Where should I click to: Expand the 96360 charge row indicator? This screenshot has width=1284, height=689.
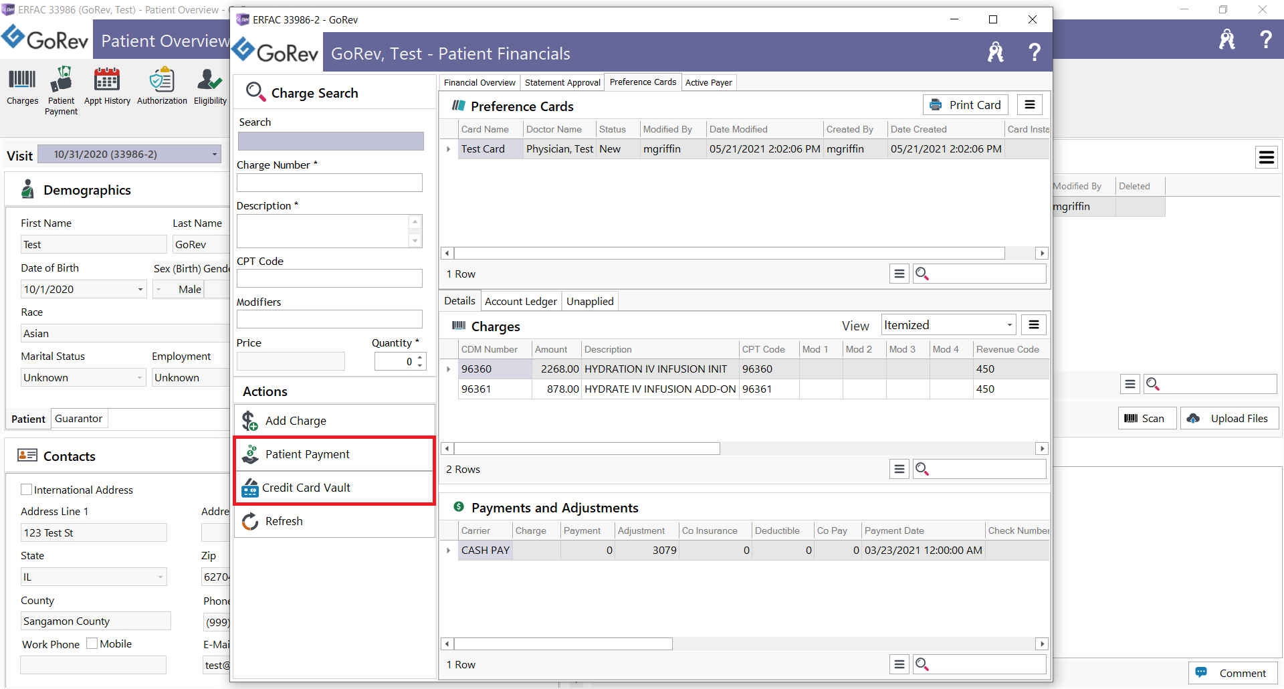tap(449, 369)
